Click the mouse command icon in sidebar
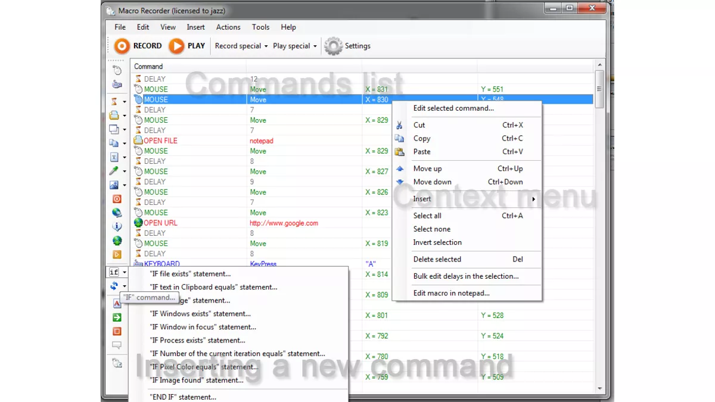715x402 pixels. coord(117,71)
